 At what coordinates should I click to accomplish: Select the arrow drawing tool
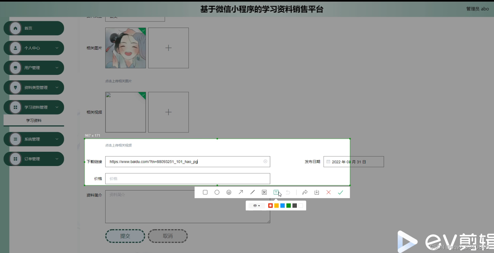coord(241,192)
